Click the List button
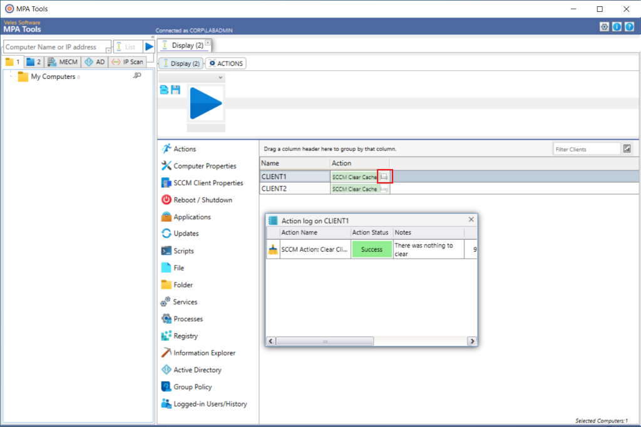 pos(128,46)
